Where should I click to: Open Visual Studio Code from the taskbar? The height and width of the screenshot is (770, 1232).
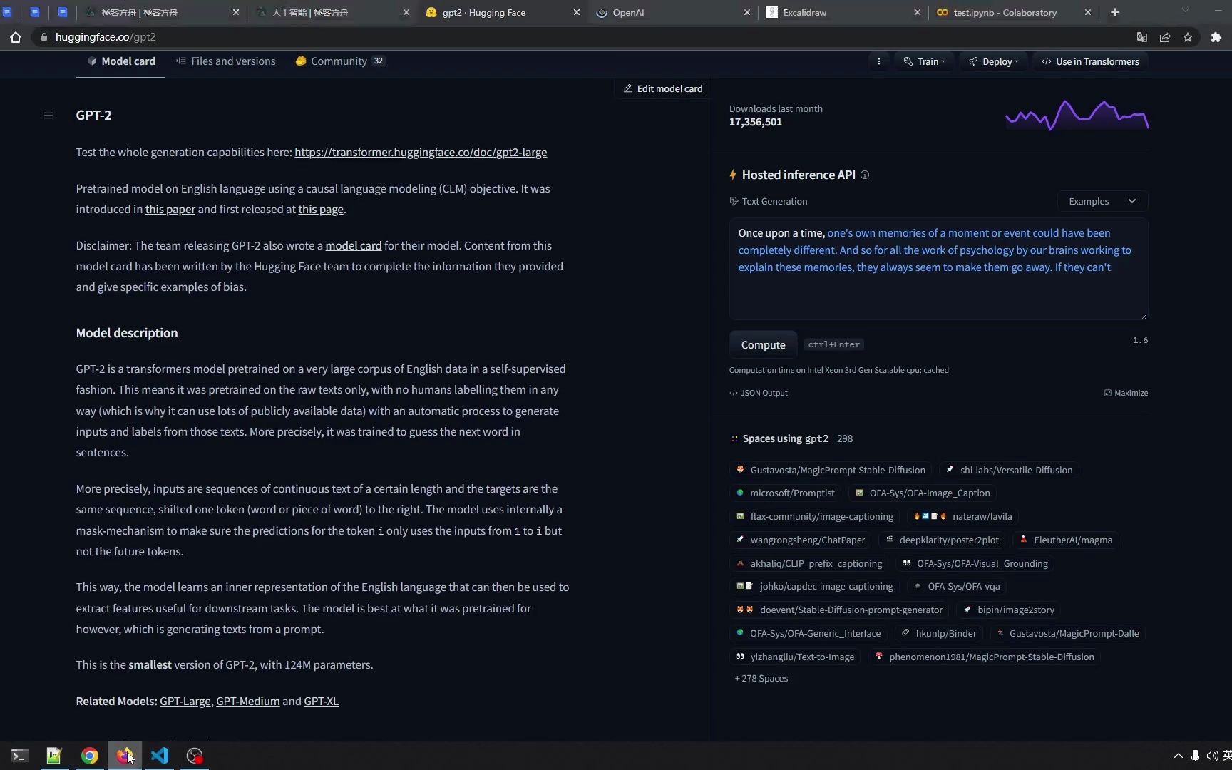point(160,756)
